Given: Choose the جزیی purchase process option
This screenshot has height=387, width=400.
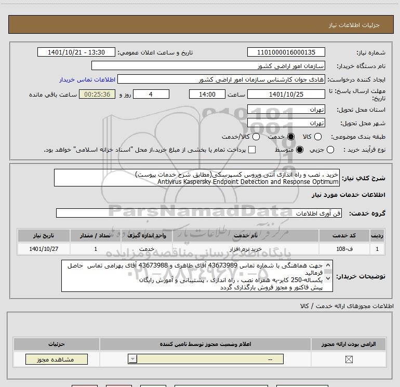Looking at the screenshot, I should pyautogui.click(x=330, y=150).
